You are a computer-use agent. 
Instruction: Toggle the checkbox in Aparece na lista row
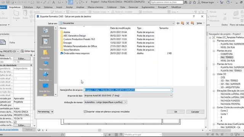pyautogui.click(x=15, y=122)
